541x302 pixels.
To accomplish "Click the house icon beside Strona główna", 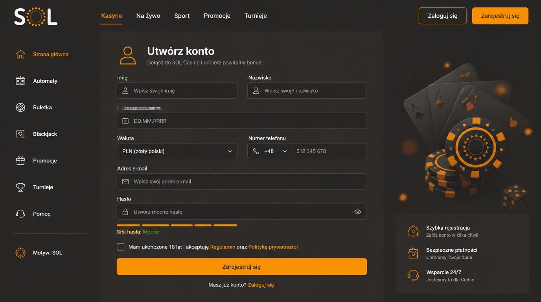I will tap(20, 54).
